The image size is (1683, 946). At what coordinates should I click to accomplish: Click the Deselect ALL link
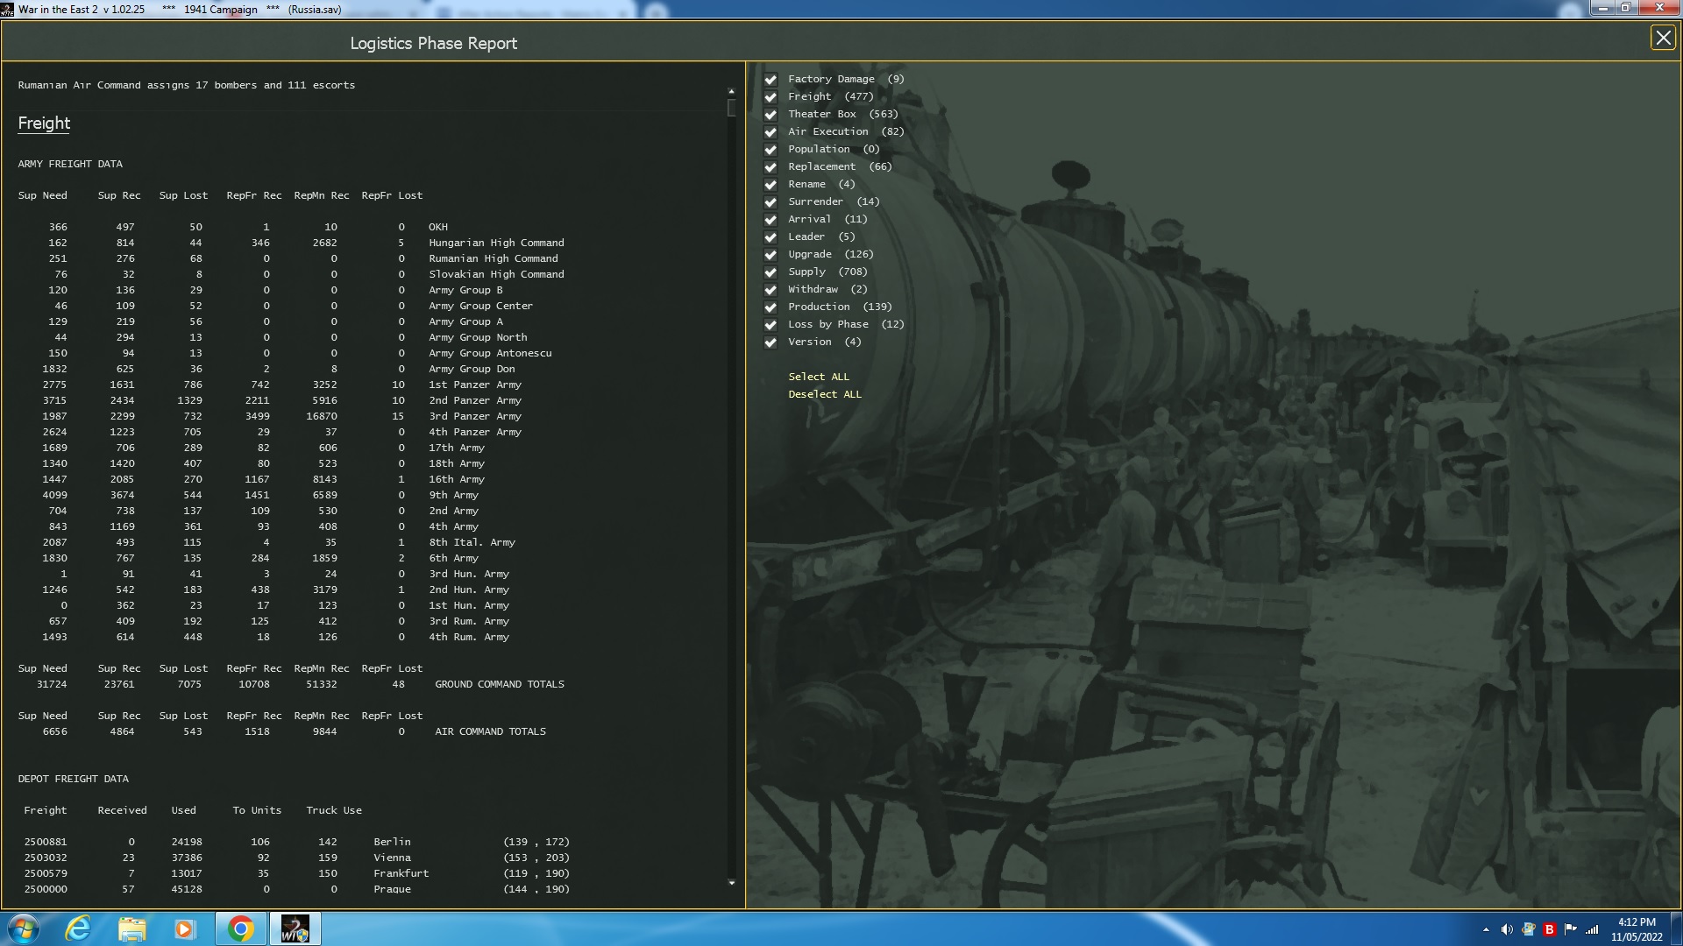click(x=824, y=394)
